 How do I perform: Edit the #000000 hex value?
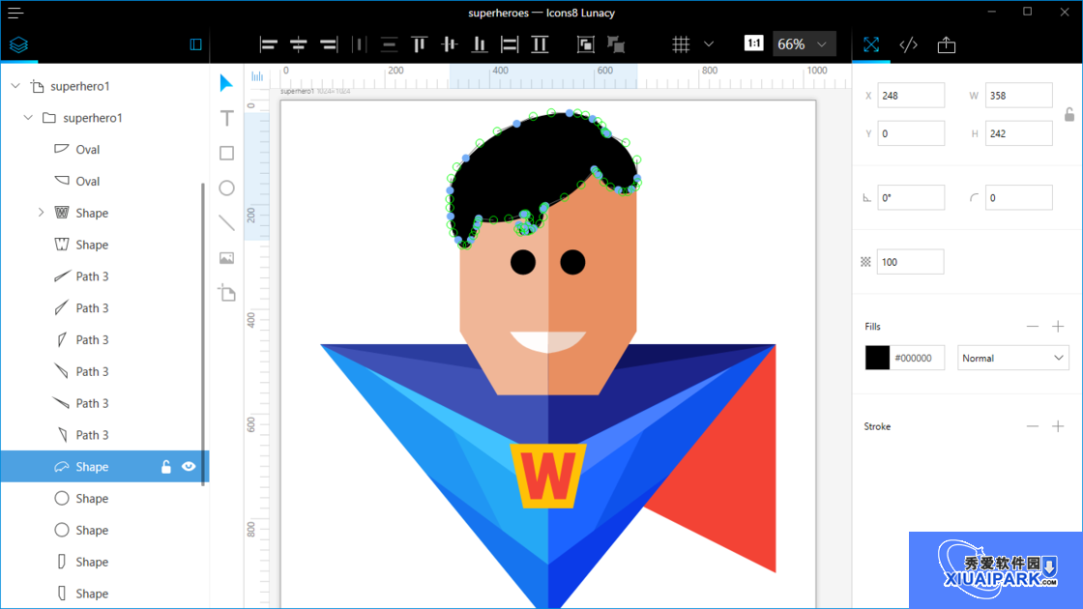(917, 358)
